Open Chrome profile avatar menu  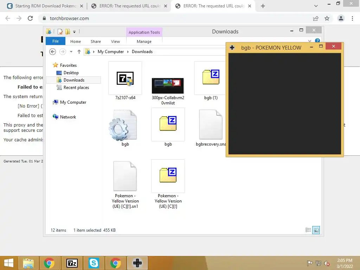point(341,18)
